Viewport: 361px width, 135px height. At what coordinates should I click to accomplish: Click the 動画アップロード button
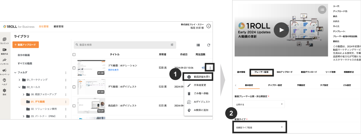[x=26, y=45]
